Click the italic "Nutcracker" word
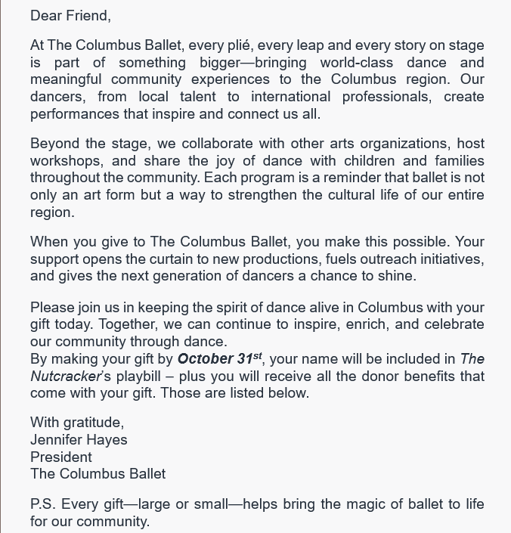The height and width of the screenshot is (533, 511). [65, 376]
